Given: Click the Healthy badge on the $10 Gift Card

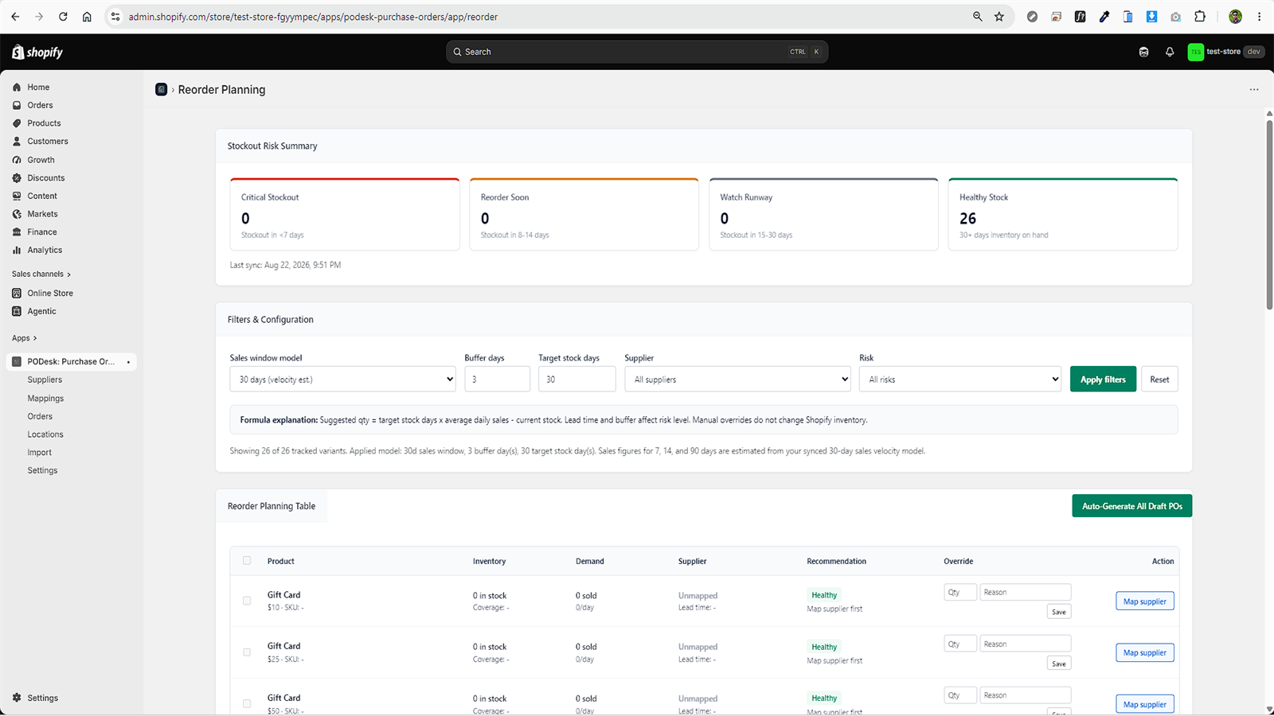Looking at the screenshot, I should [x=824, y=595].
